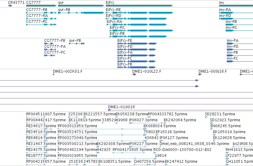Click the CG7777 gene bar
This screenshot has width=253, height=166.
click(x=41, y=6)
